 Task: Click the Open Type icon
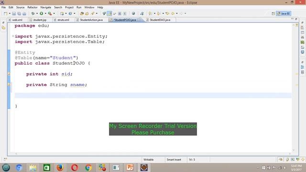(x=82, y=13)
